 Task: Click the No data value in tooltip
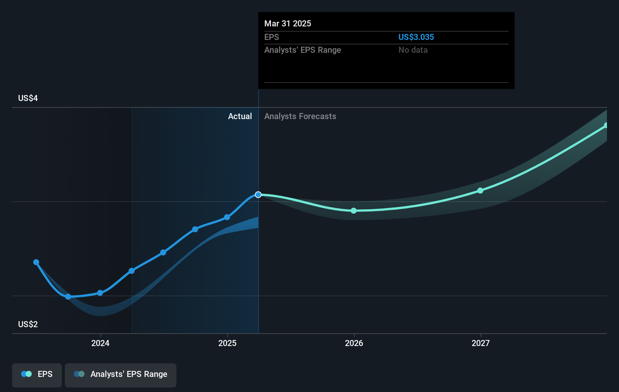(x=413, y=50)
